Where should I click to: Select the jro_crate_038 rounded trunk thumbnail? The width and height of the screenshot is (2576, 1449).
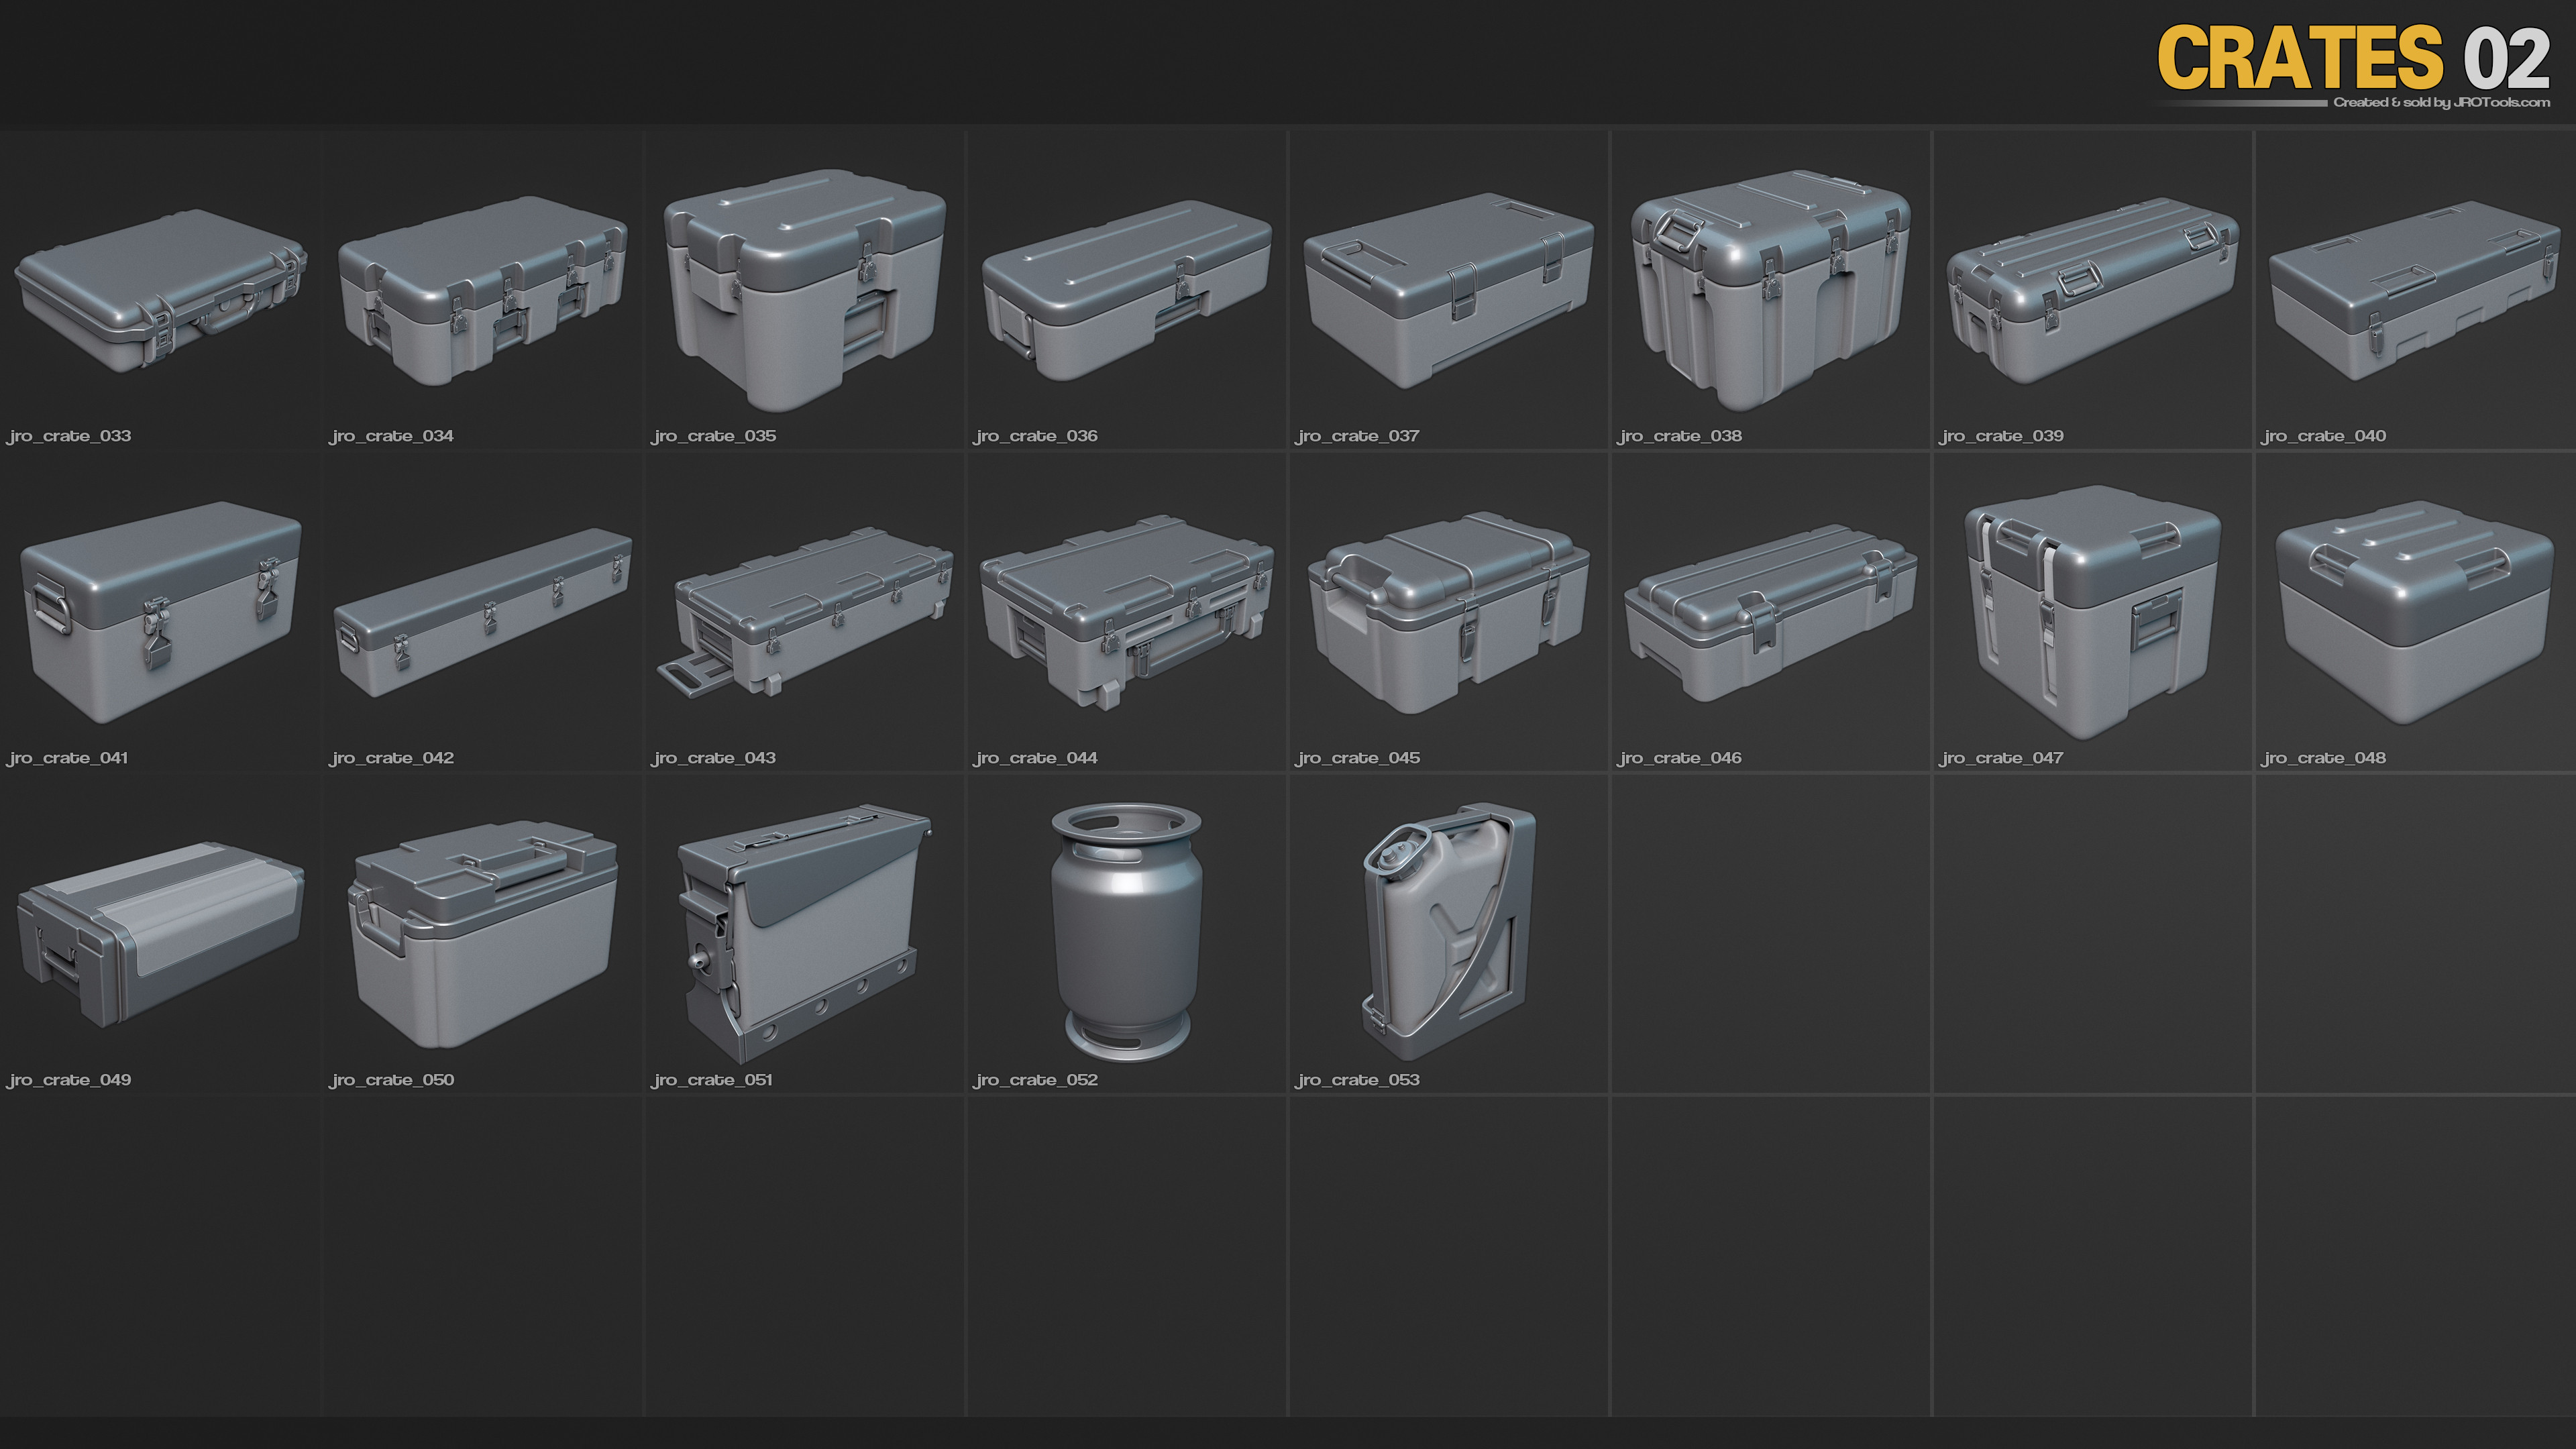[x=1770, y=290]
